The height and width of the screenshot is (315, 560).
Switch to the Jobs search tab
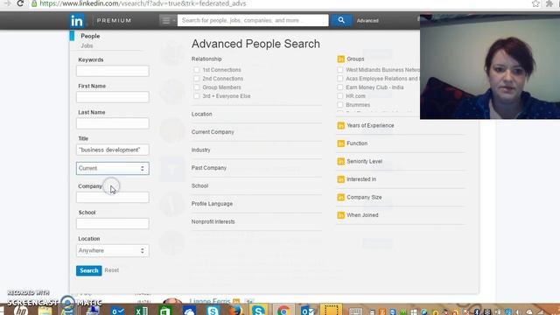point(87,45)
